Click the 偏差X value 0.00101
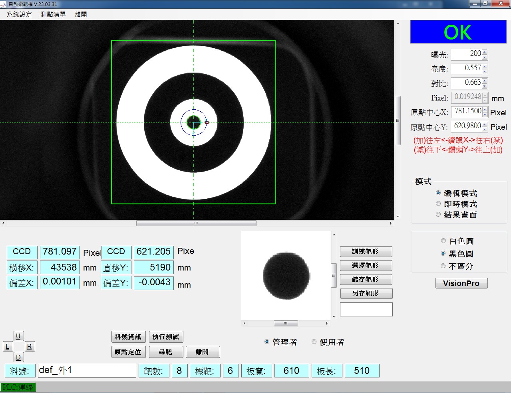511x393 pixels. point(60,282)
